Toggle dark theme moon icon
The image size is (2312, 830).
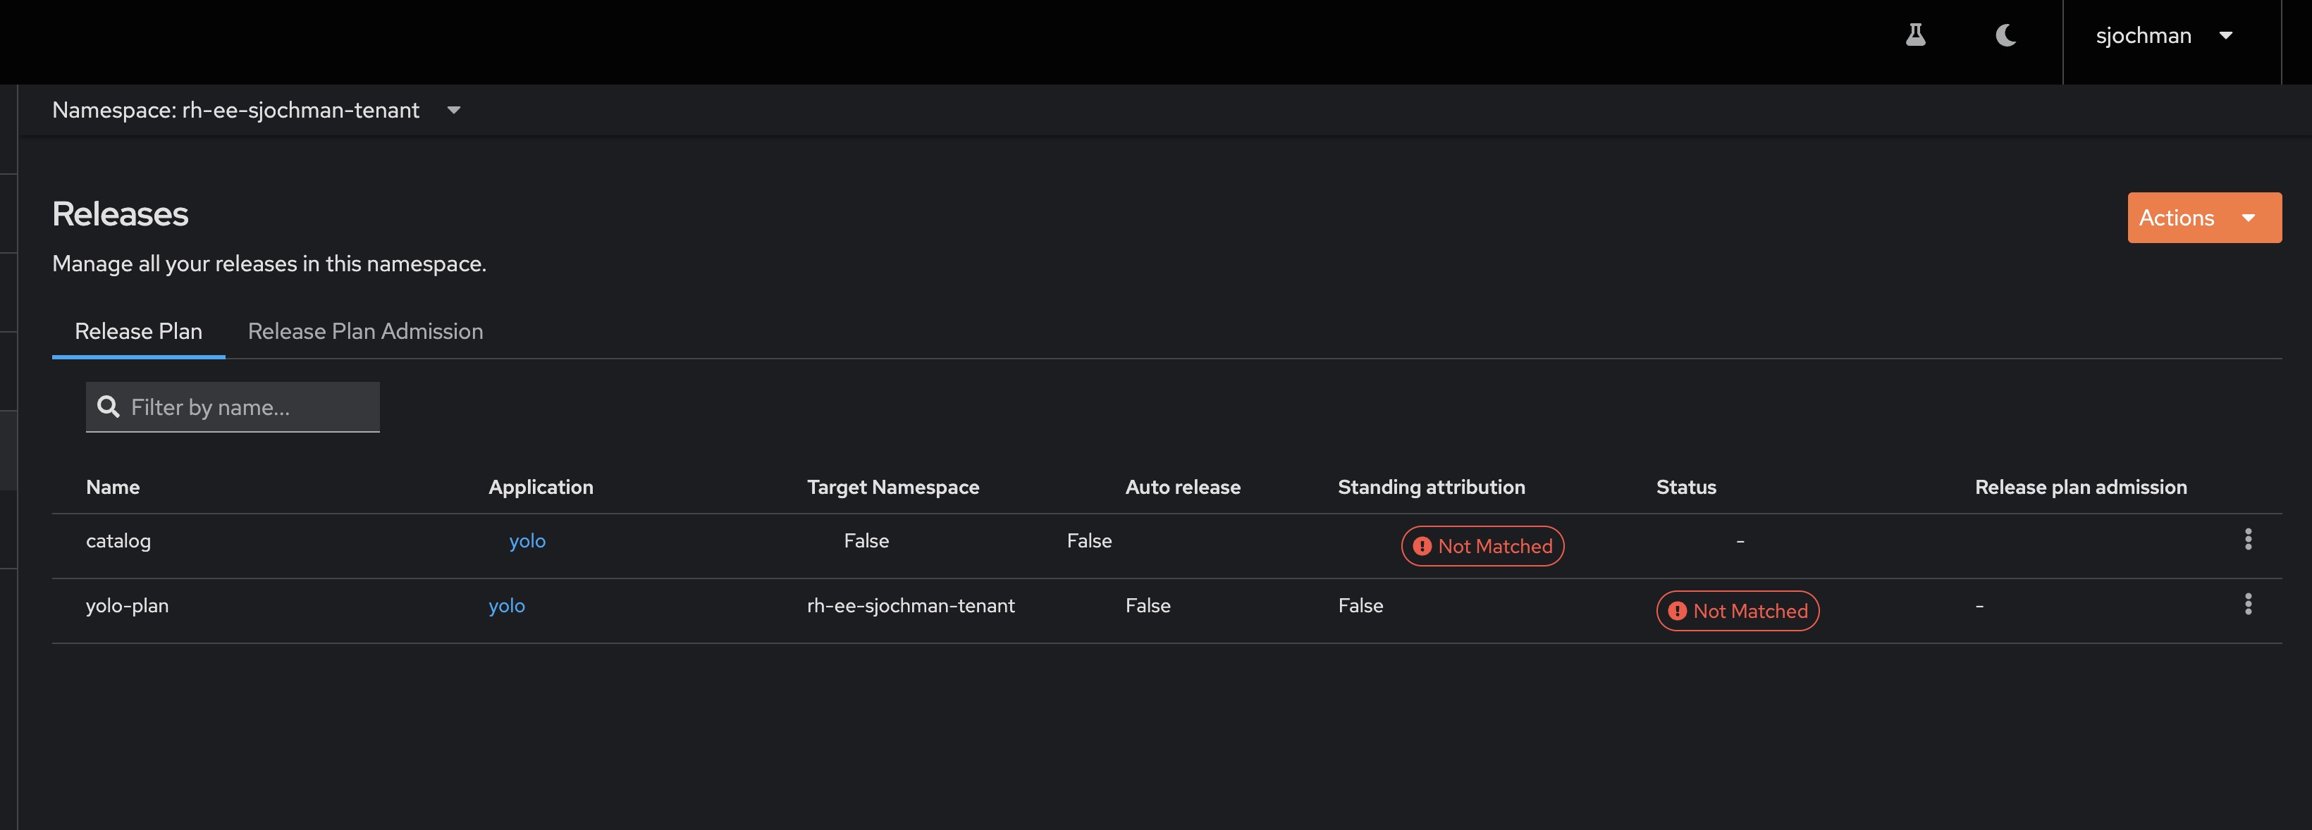pyautogui.click(x=2005, y=35)
